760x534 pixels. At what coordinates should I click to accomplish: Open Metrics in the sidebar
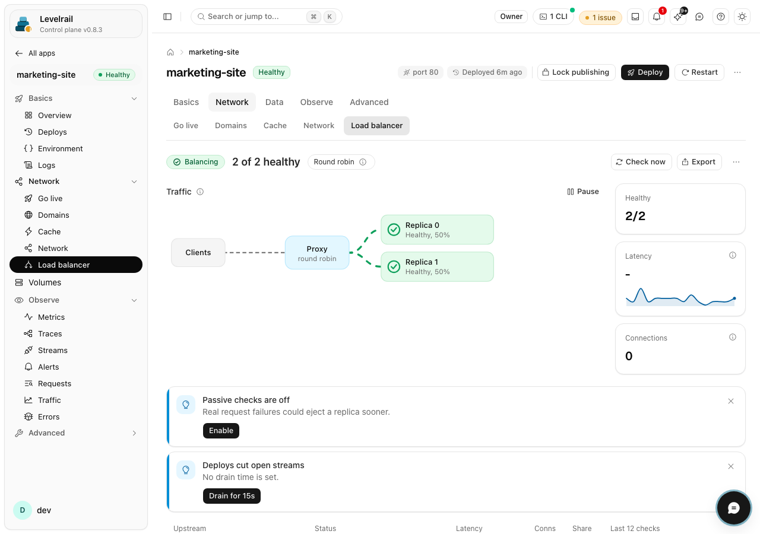point(76,317)
